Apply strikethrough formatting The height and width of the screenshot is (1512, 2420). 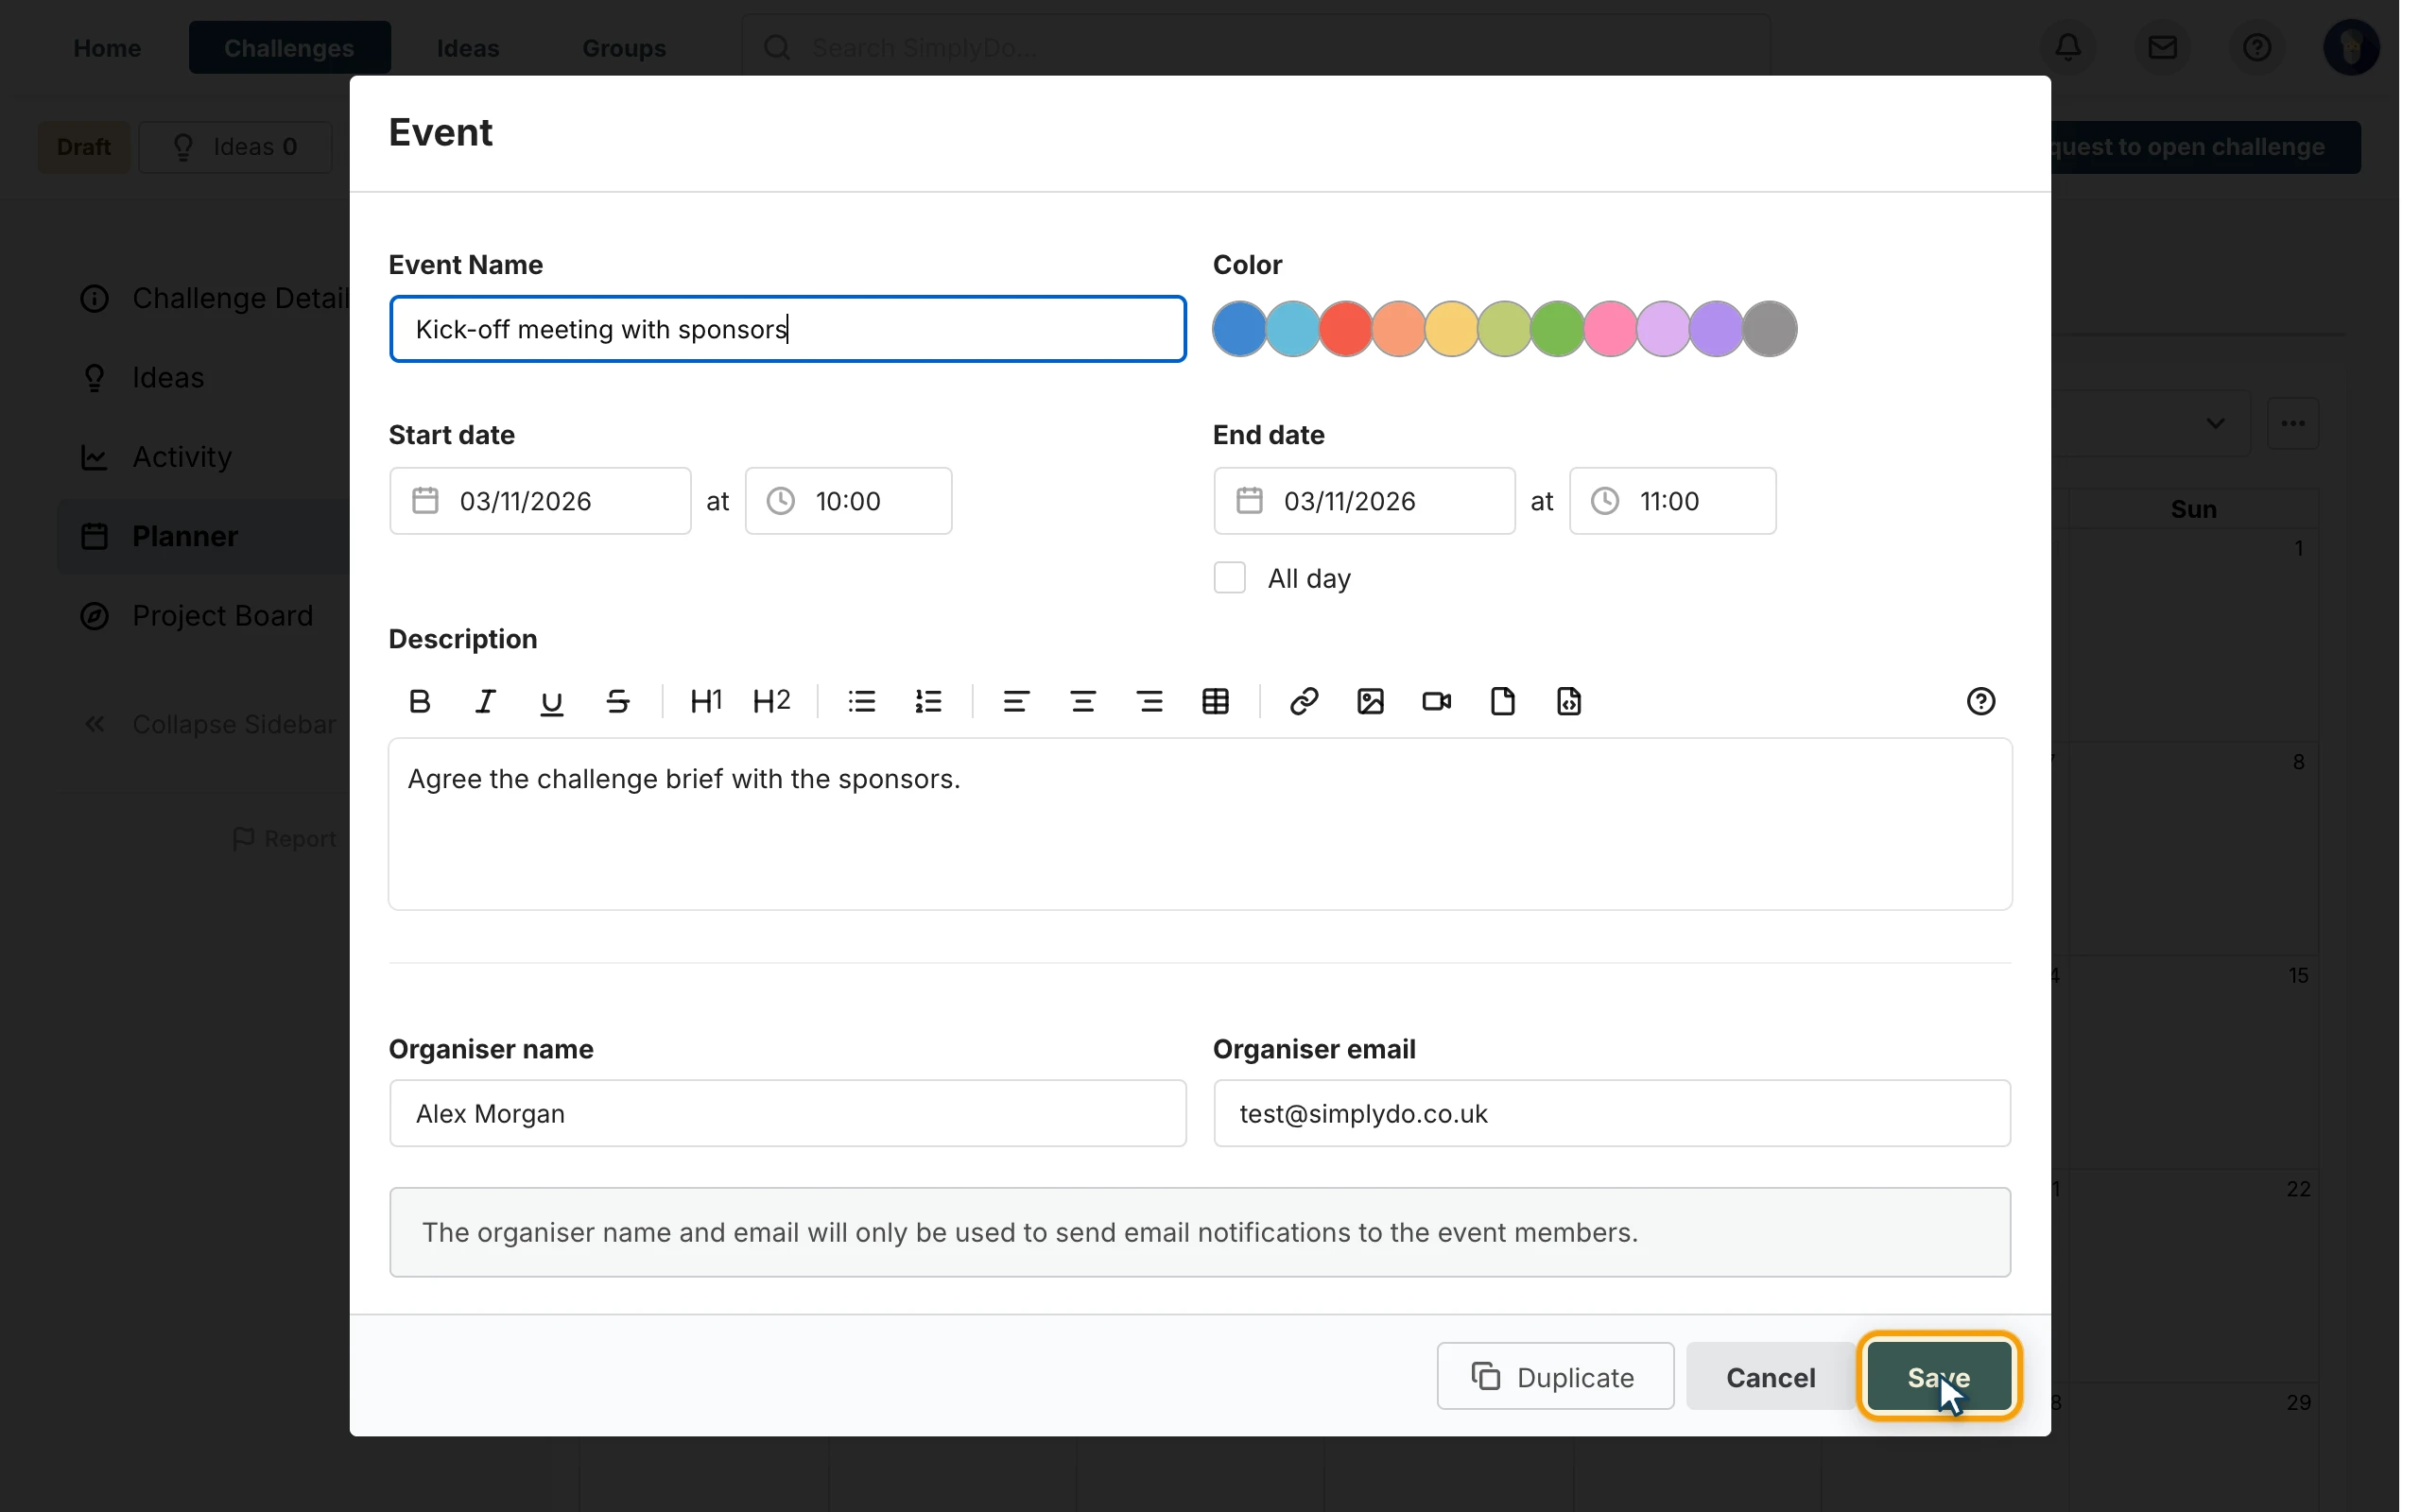click(618, 702)
